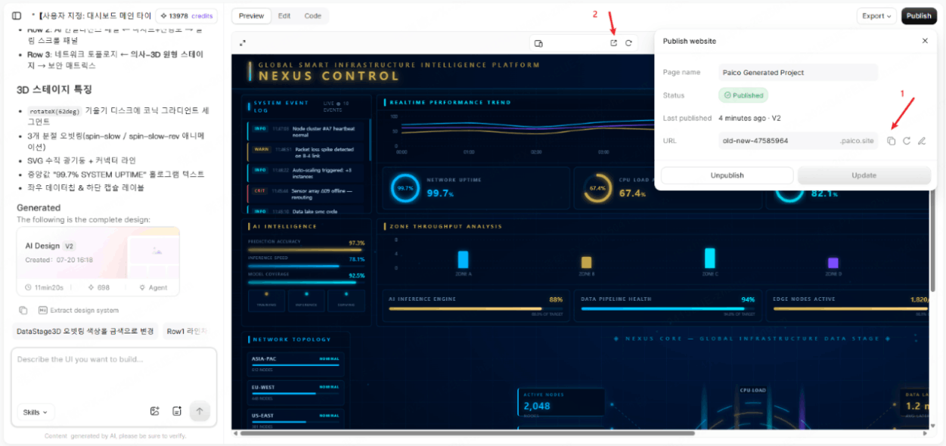Click the US-EAST topology entry
Viewport: 946px width, 446px height.
pos(296,420)
